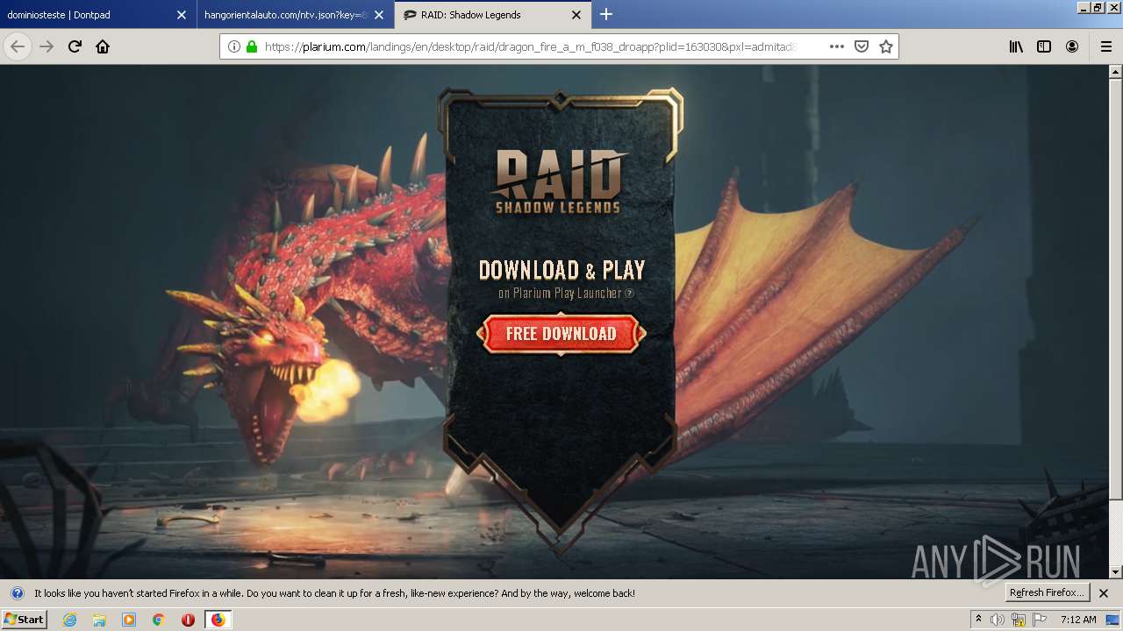
Task: Open the Firefox hamburger menu
Action: (x=1106, y=46)
